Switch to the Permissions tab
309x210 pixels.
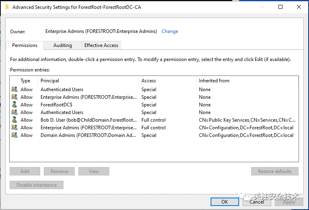tap(25, 45)
